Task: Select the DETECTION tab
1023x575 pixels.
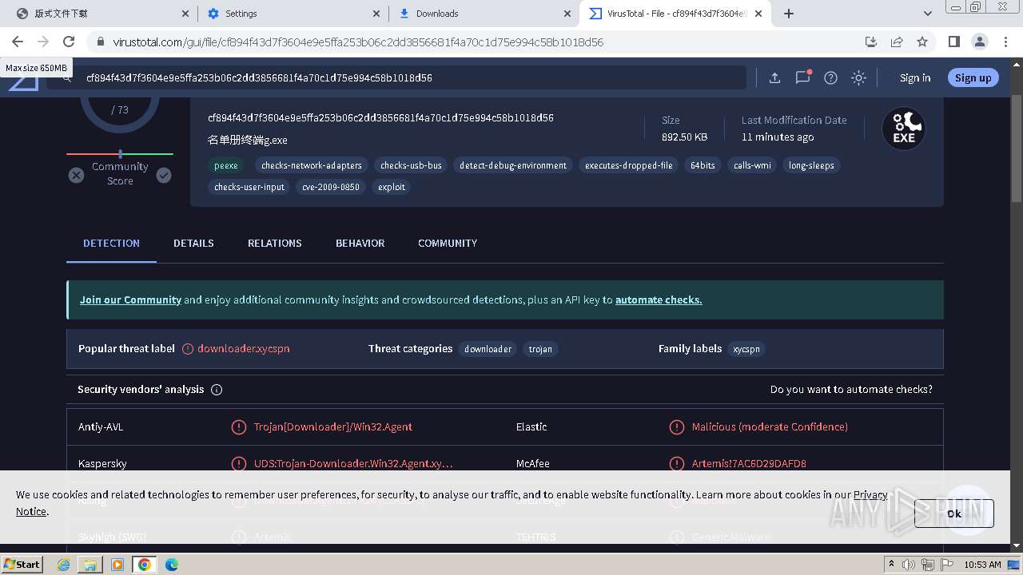Action: click(111, 243)
